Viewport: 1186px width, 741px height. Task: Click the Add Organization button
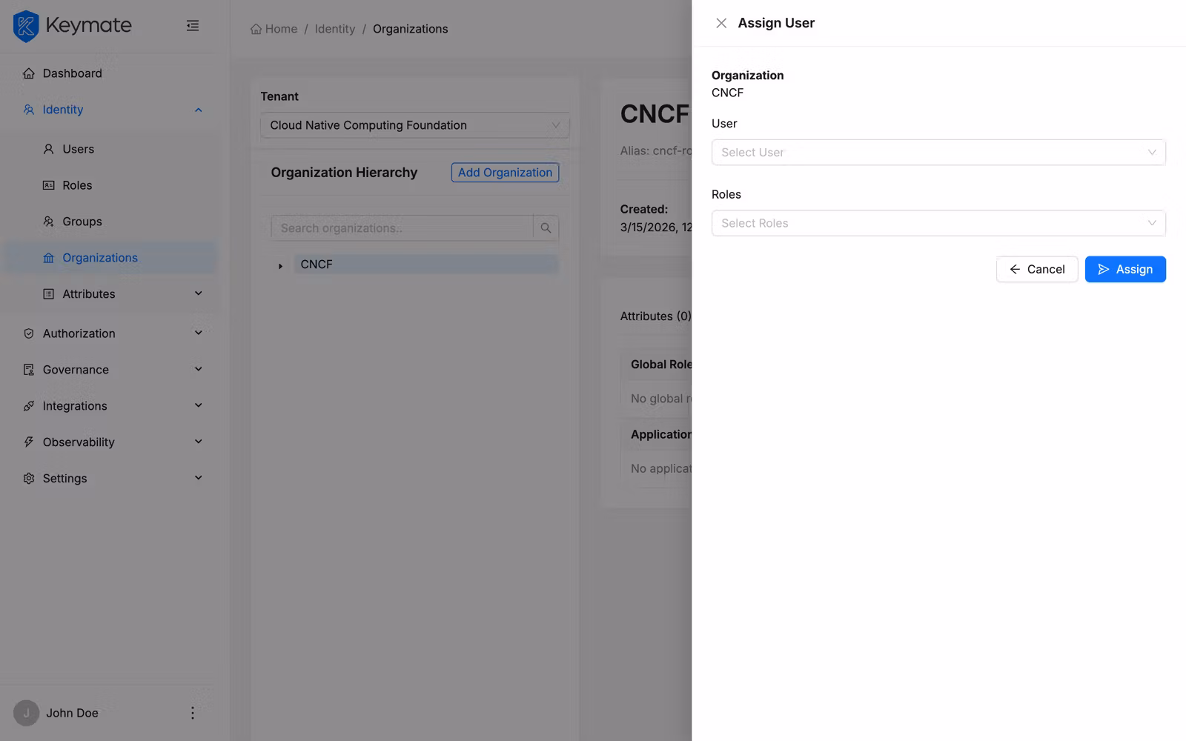click(x=505, y=172)
